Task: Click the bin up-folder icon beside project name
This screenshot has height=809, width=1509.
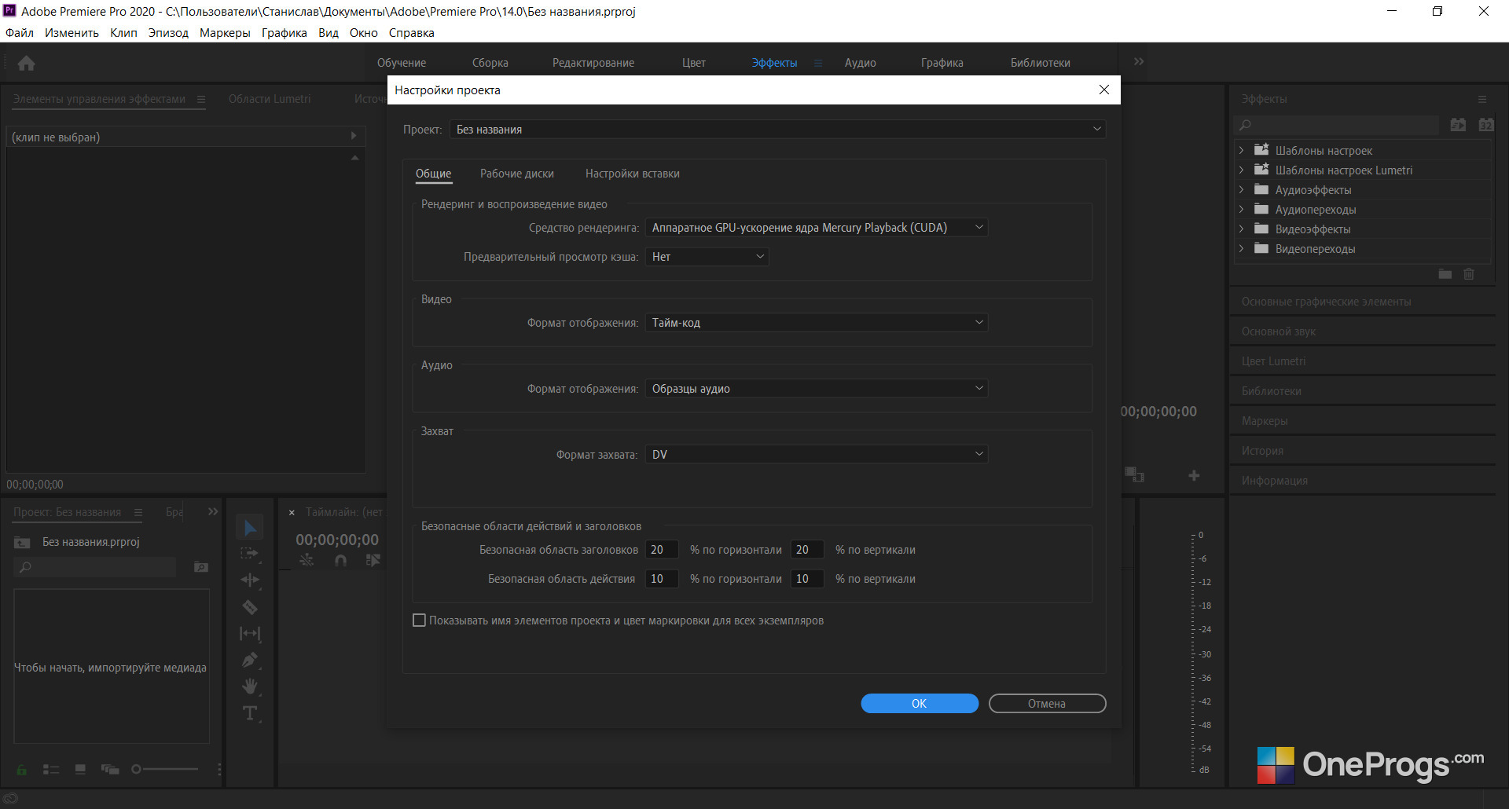Action: click(22, 543)
